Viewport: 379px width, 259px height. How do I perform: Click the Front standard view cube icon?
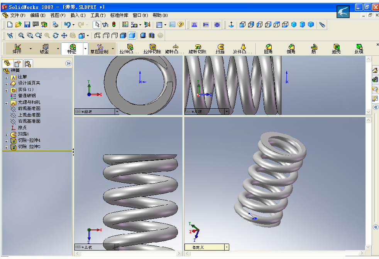242,25
